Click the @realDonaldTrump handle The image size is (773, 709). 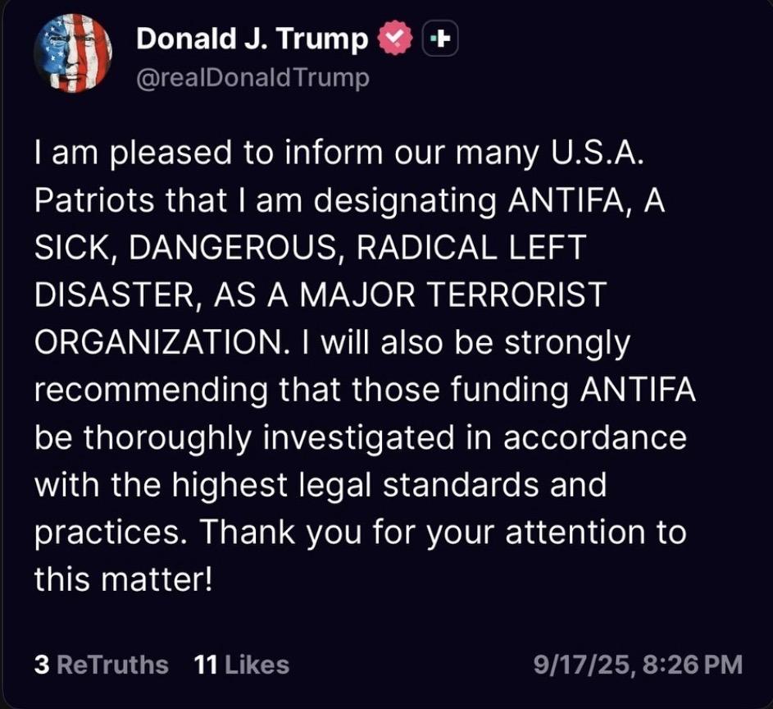(252, 78)
